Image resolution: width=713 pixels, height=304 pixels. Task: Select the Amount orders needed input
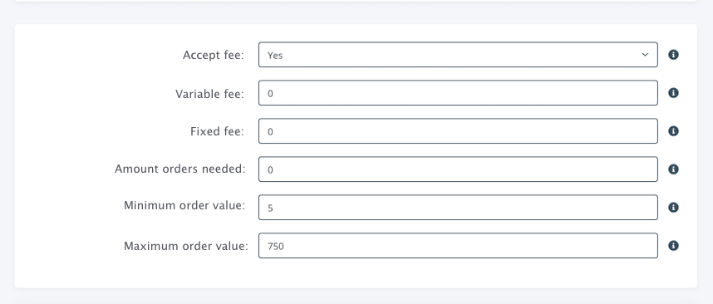pos(458,169)
